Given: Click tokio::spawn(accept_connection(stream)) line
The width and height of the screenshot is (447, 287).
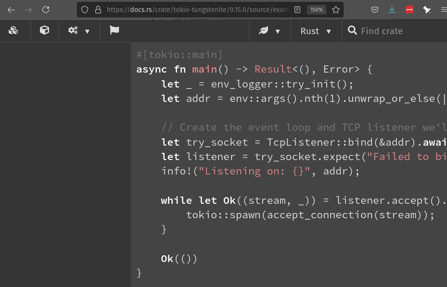Looking at the screenshot, I should 310,215.
